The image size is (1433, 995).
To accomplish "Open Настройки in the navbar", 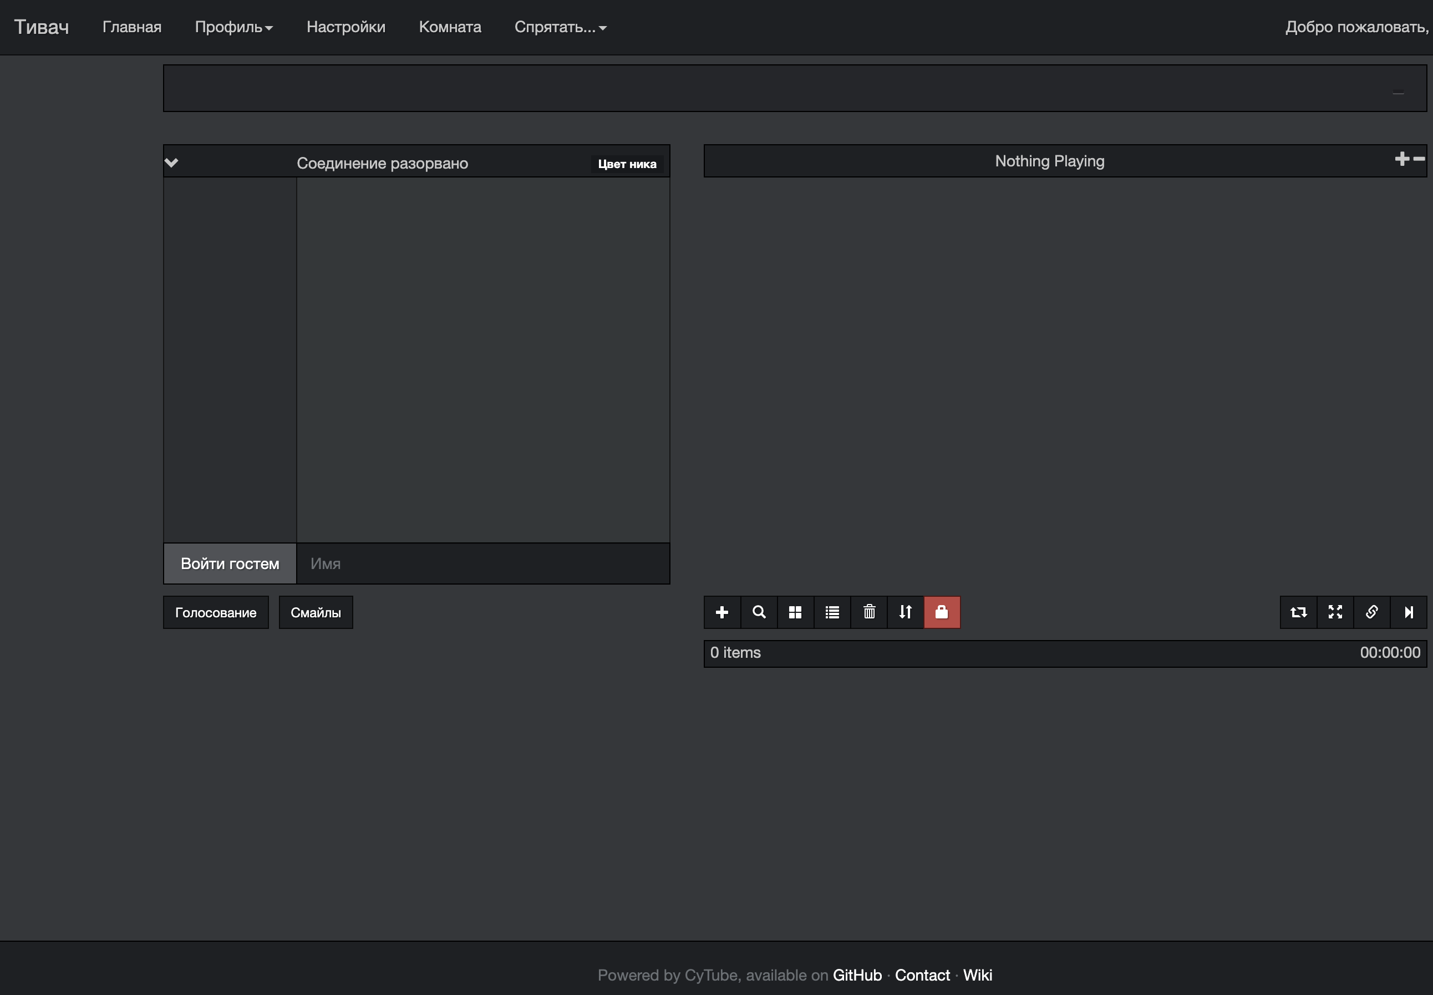I will coord(345,27).
